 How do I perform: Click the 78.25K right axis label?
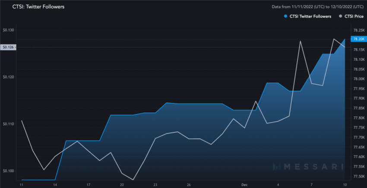click(x=358, y=30)
